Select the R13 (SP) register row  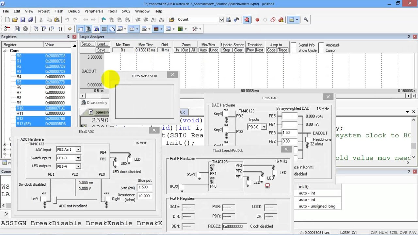click(x=43, y=124)
